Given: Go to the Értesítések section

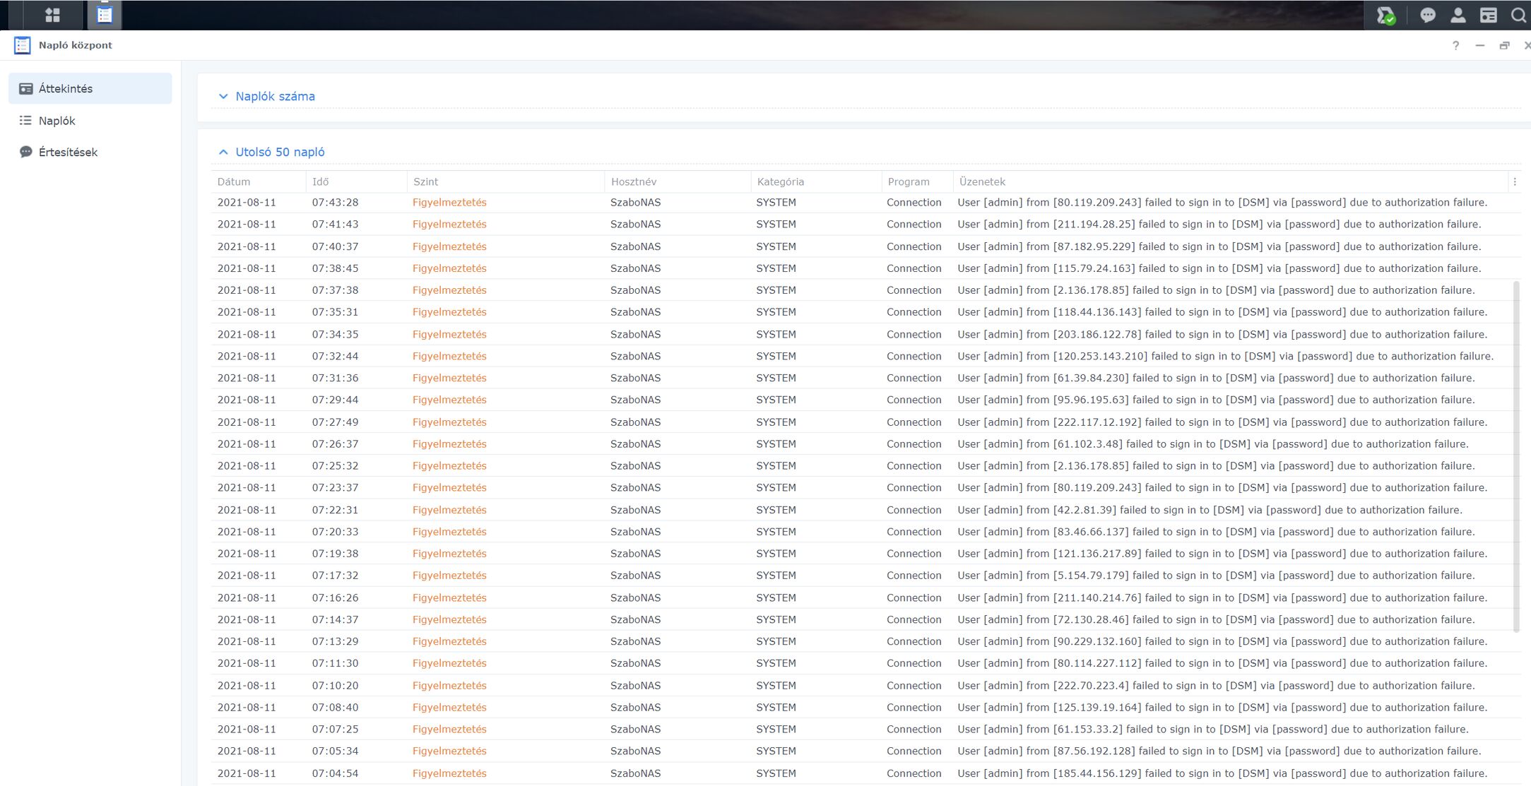Looking at the screenshot, I should [90, 152].
